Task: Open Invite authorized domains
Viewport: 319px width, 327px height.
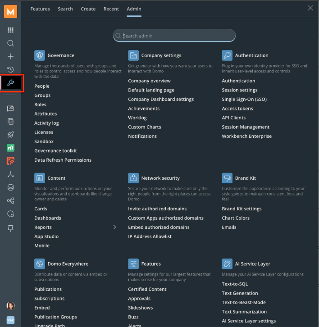Action: [x=157, y=209]
